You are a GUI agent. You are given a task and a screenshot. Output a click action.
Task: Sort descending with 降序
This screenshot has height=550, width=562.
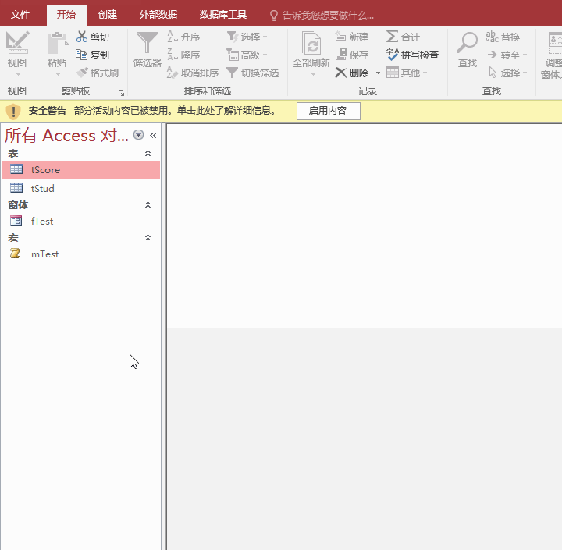tap(184, 55)
